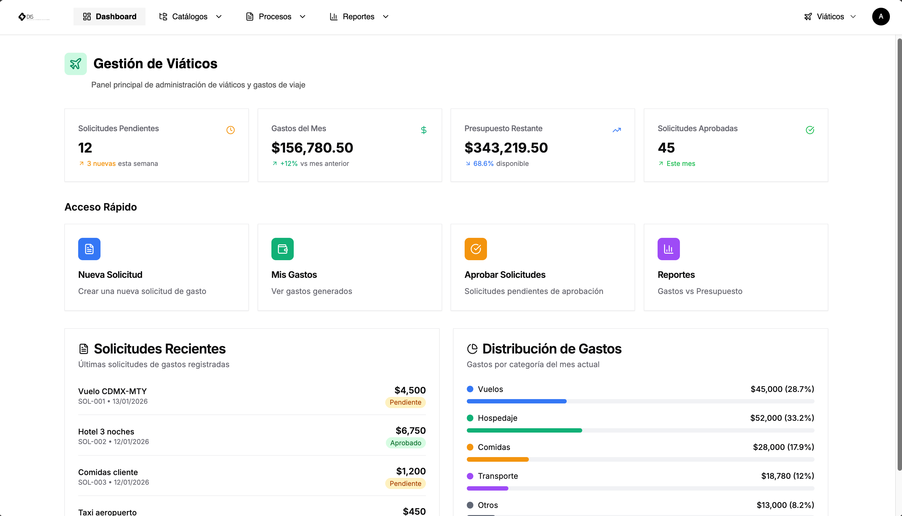Click the blue Nueva Solicitud document icon
This screenshot has height=516, width=902.
coord(89,249)
